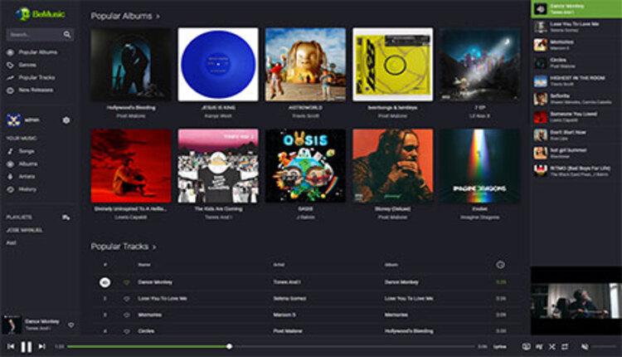This screenshot has height=357, width=622.
Task: Click the search magnifier icon
Action: tap(67, 35)
